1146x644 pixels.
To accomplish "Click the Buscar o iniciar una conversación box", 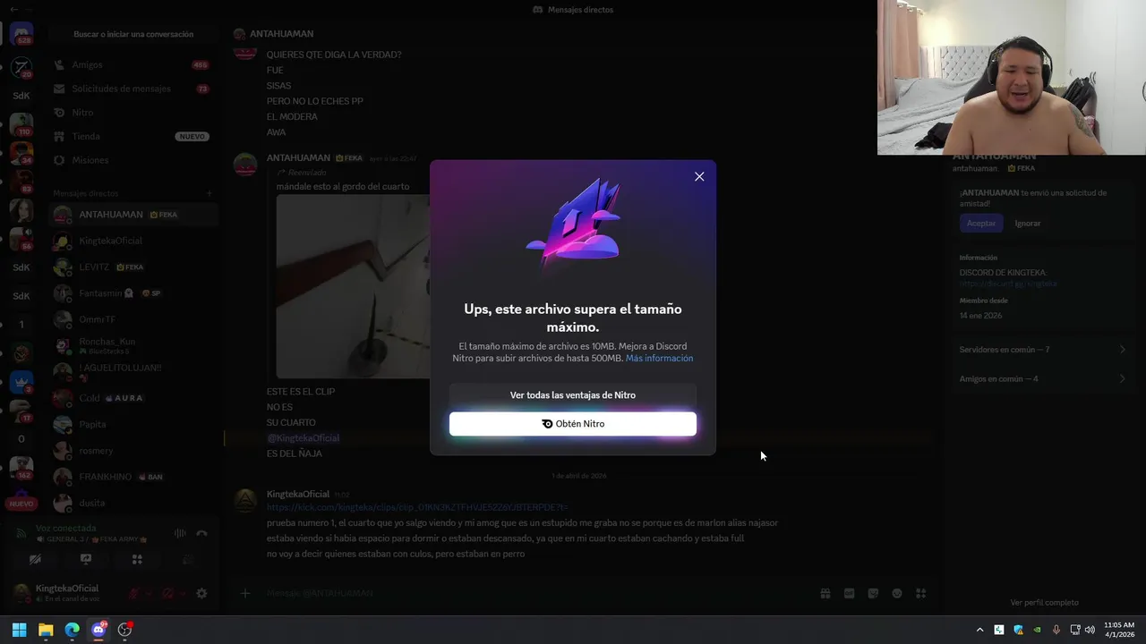I will click(133, 34).
